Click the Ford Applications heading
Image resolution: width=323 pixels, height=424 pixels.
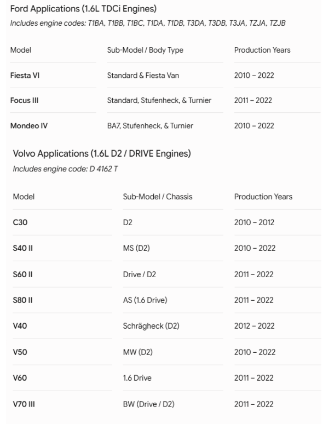click(x=83, y=9)
